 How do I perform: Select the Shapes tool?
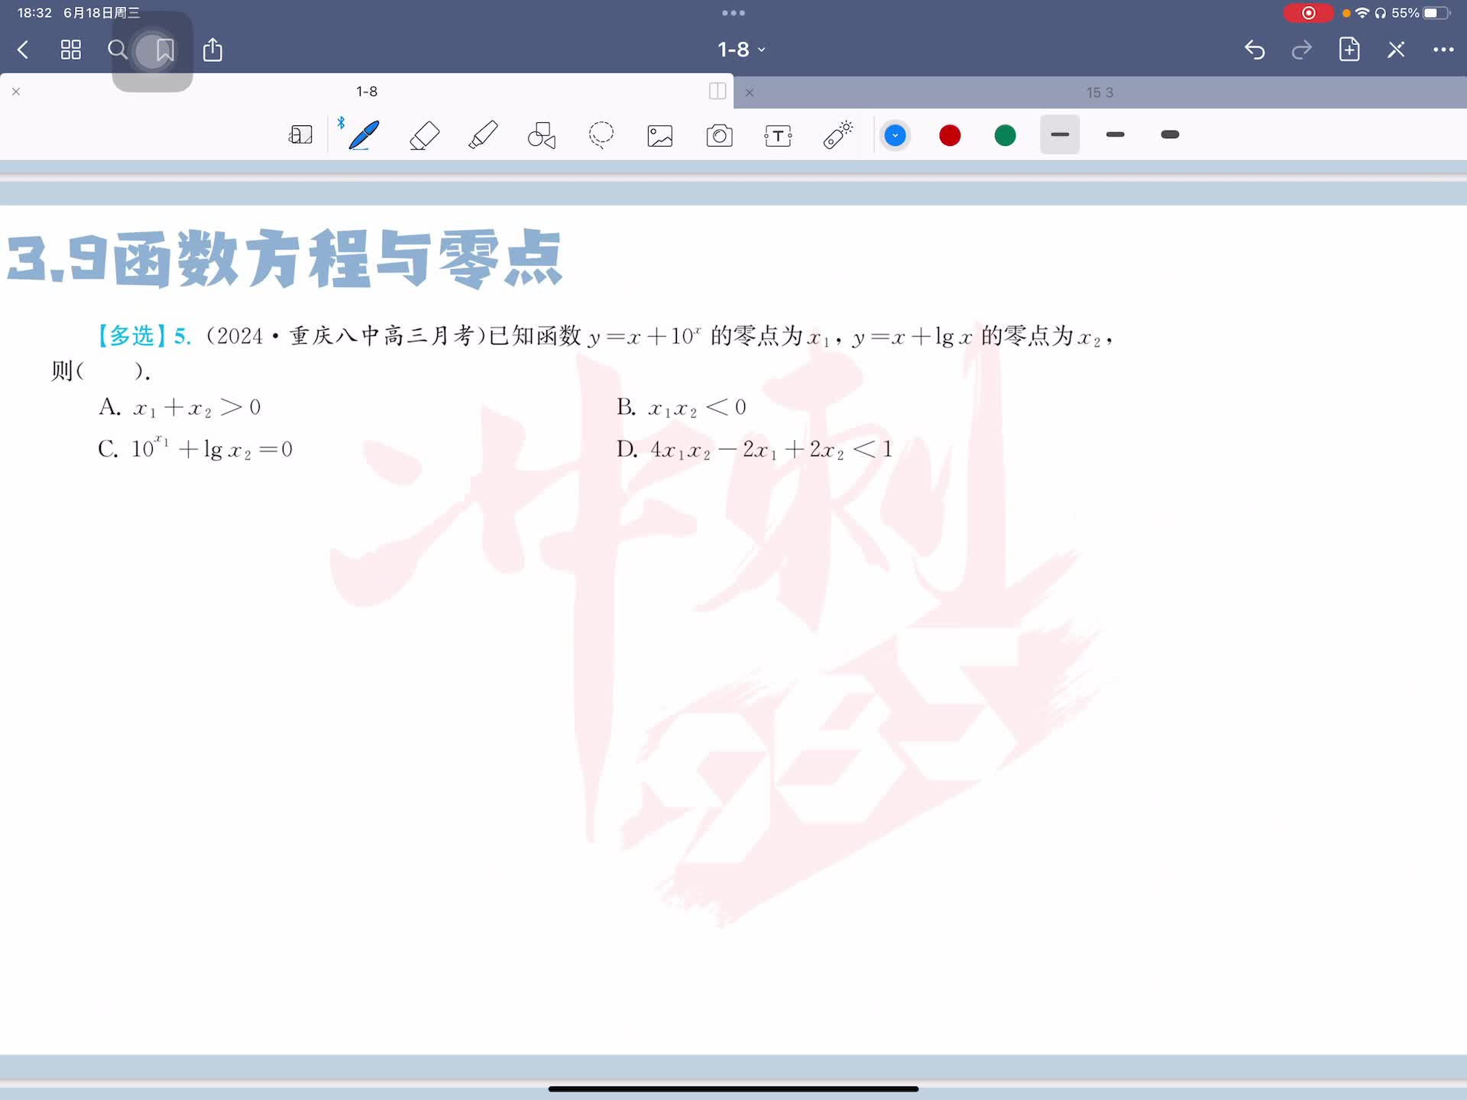pos(542,135)
